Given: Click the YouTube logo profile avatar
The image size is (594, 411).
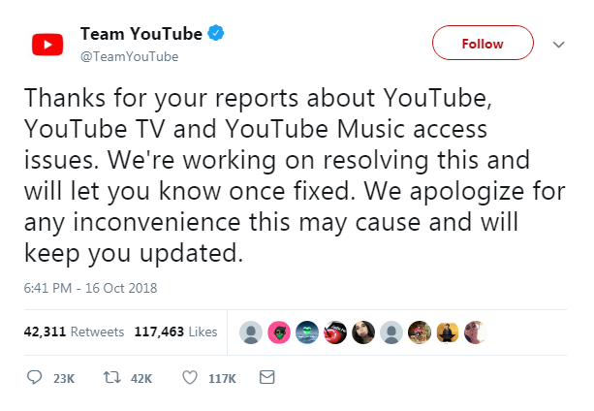Looking at the screenshot, I should point(47,44).
